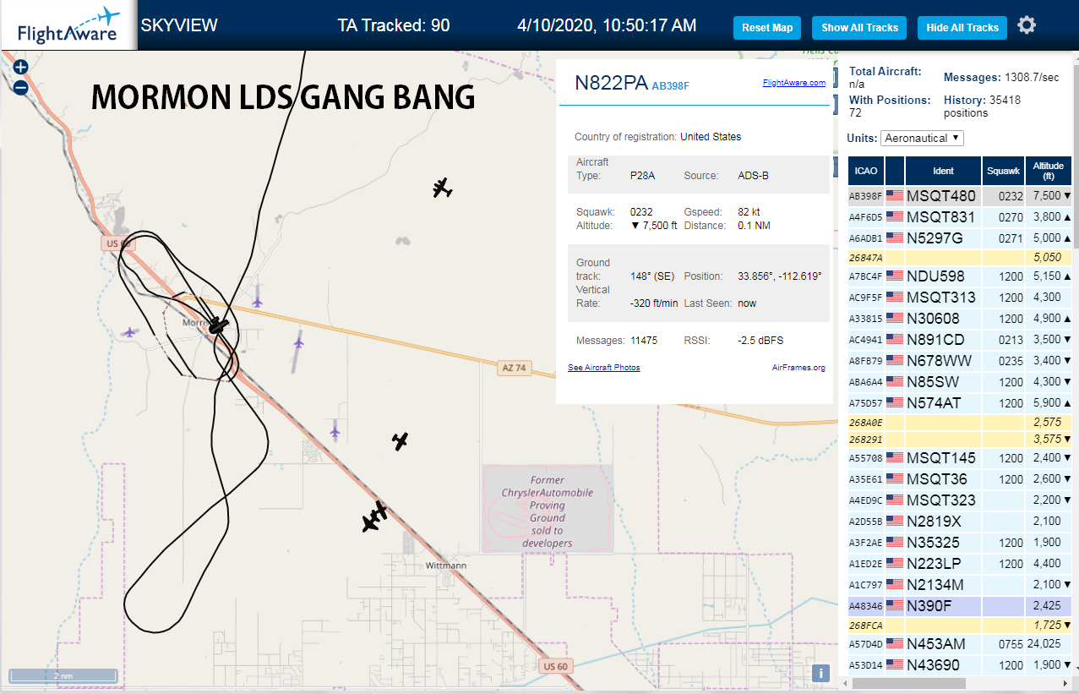This screenshot has width=1079, height=694.
Task: Select aircraft row N43690
Action: click(960, 665)
